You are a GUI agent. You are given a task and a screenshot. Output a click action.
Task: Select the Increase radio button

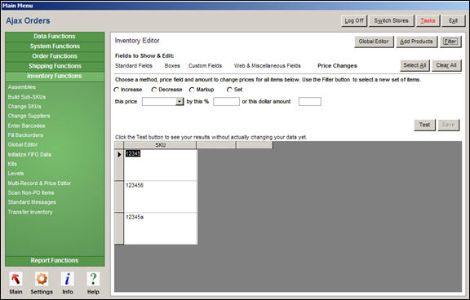click(x=117, y=90)
